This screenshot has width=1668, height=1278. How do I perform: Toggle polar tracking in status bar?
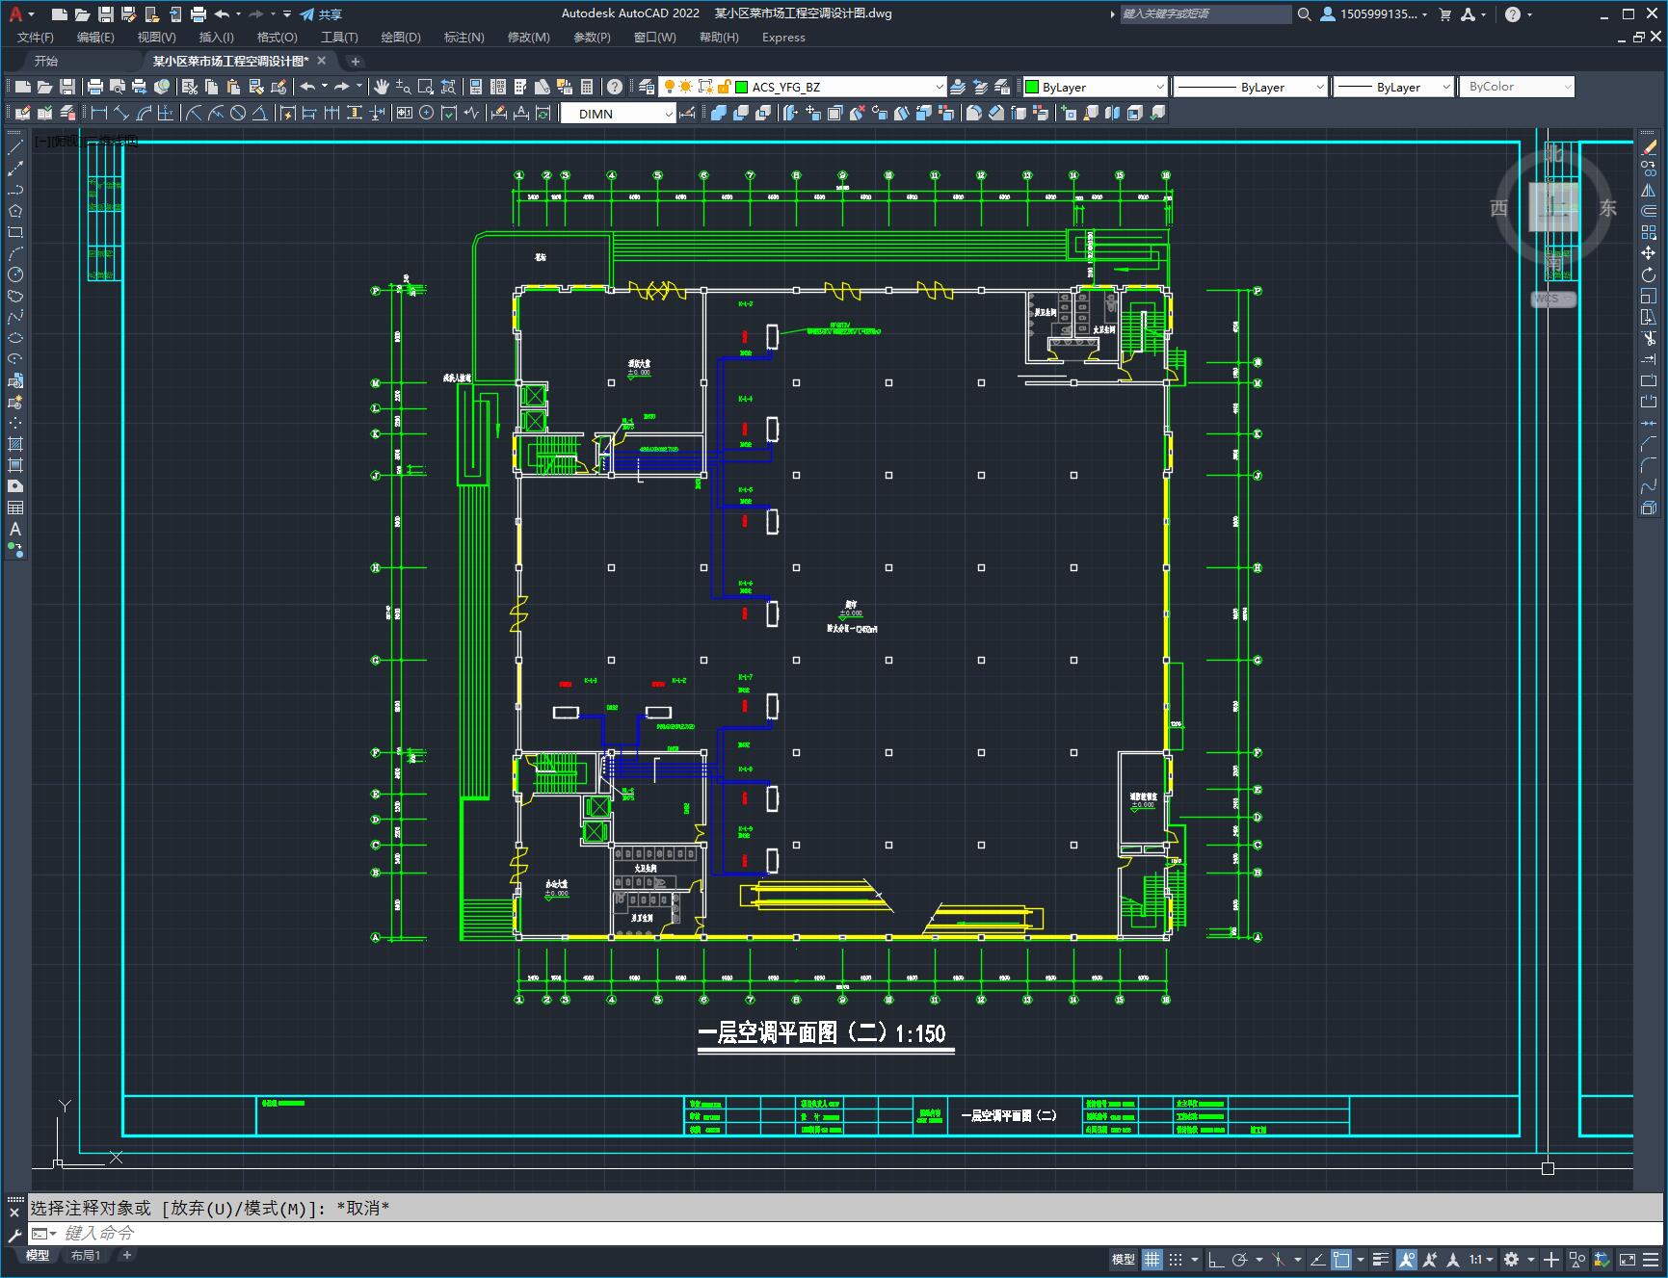pyautogui.click(x=1240, y=1260)
